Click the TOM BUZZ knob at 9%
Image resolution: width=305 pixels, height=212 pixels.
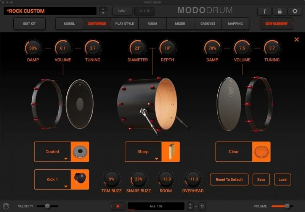111,179
